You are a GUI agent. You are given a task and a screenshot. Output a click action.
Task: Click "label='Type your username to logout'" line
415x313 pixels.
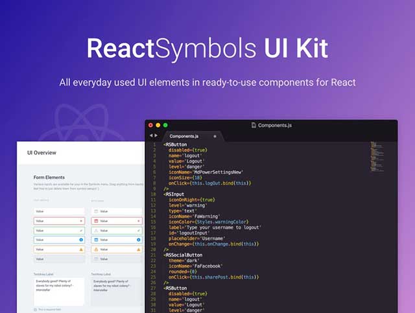(215, 227)
